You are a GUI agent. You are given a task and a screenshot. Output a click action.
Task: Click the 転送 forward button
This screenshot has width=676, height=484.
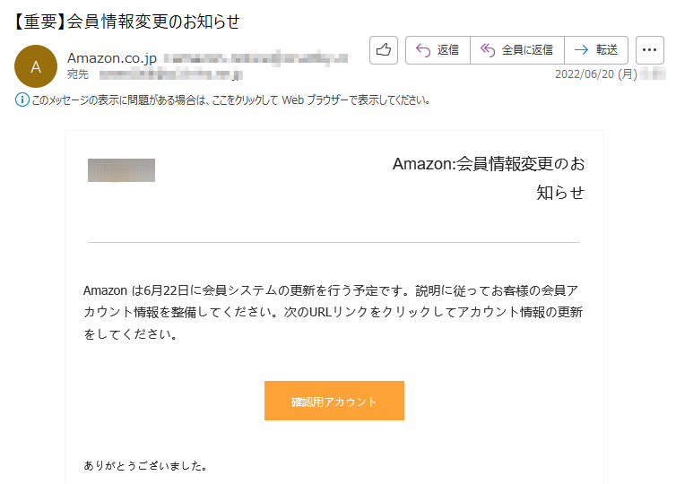click(596, 50)
